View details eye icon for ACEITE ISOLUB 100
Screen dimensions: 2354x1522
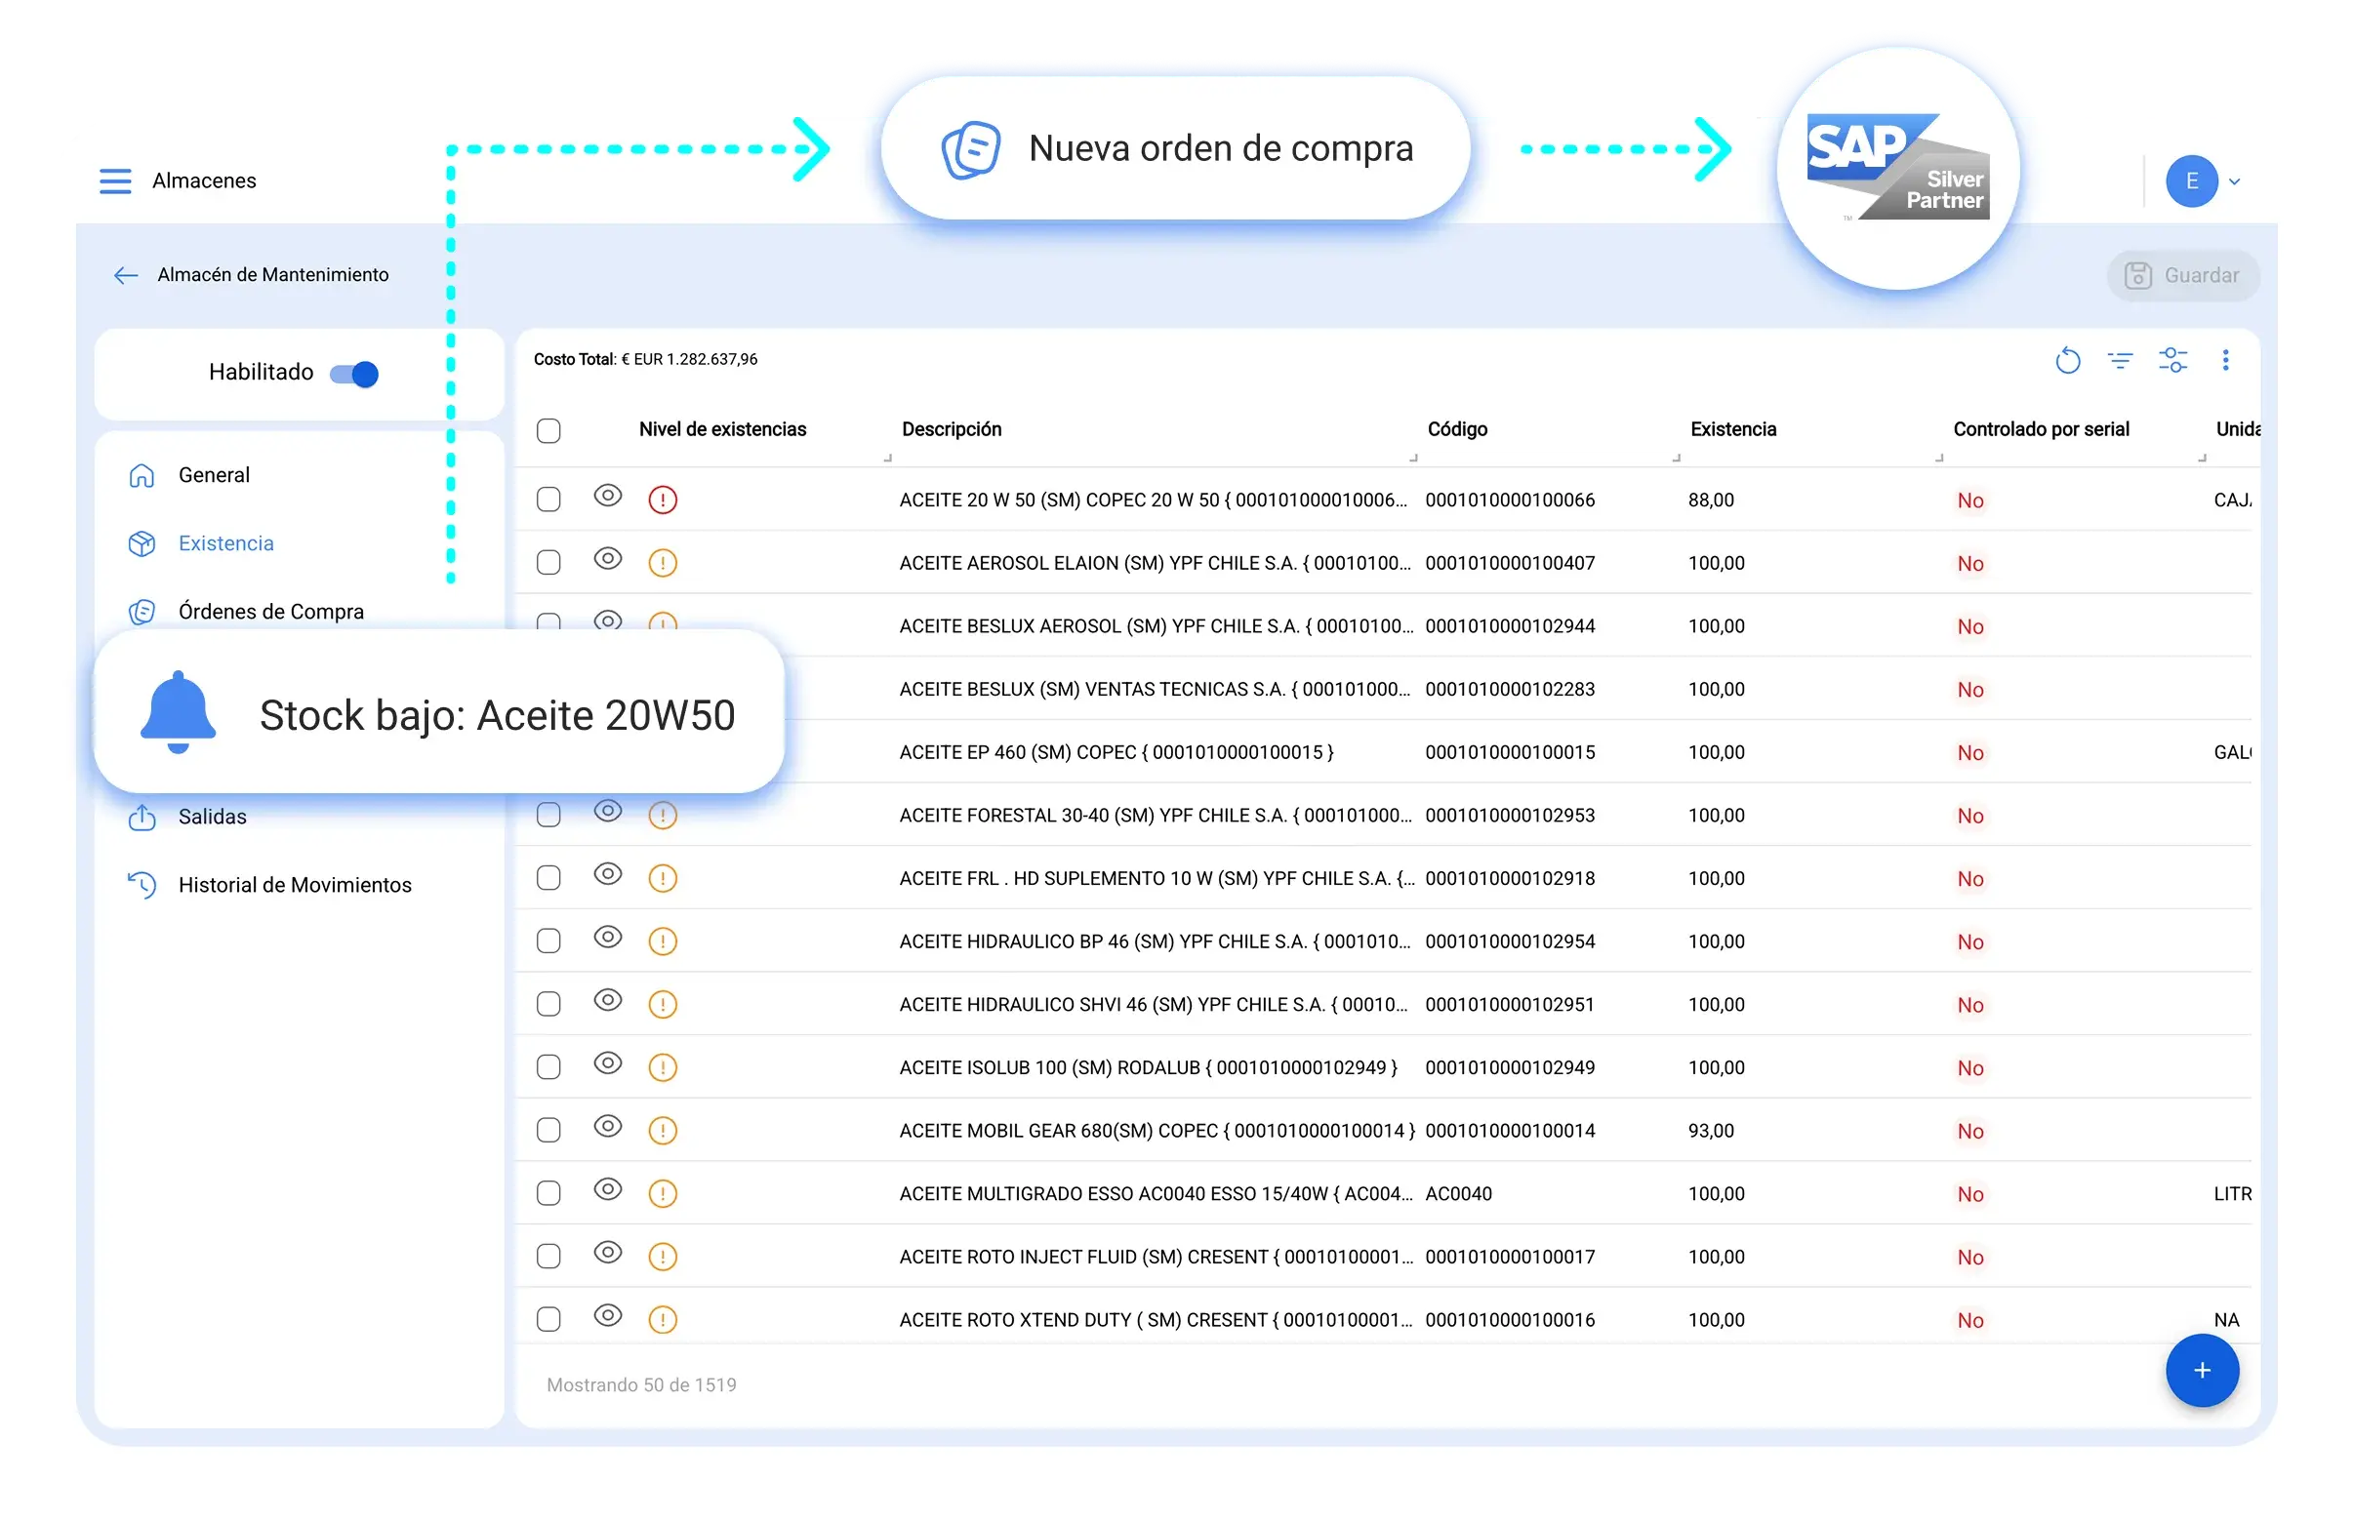tap(607, 1062)
